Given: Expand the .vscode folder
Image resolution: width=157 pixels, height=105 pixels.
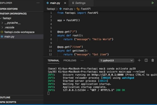Looking at the screenshot, I should [x=2, y=27].
